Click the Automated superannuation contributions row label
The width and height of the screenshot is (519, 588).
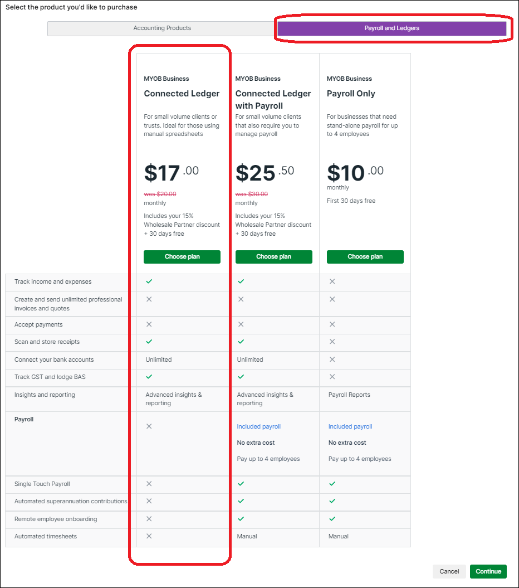pos(71,502)
